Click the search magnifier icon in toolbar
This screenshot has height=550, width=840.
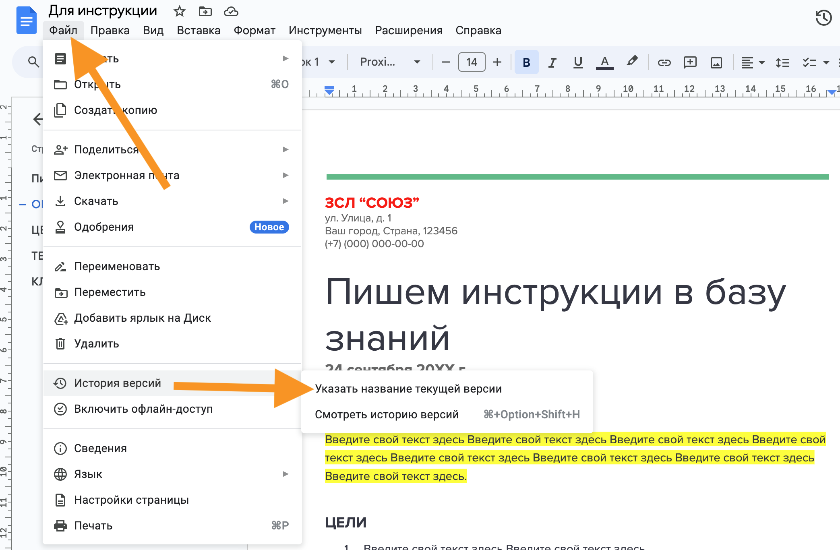[x=33, y=62]
